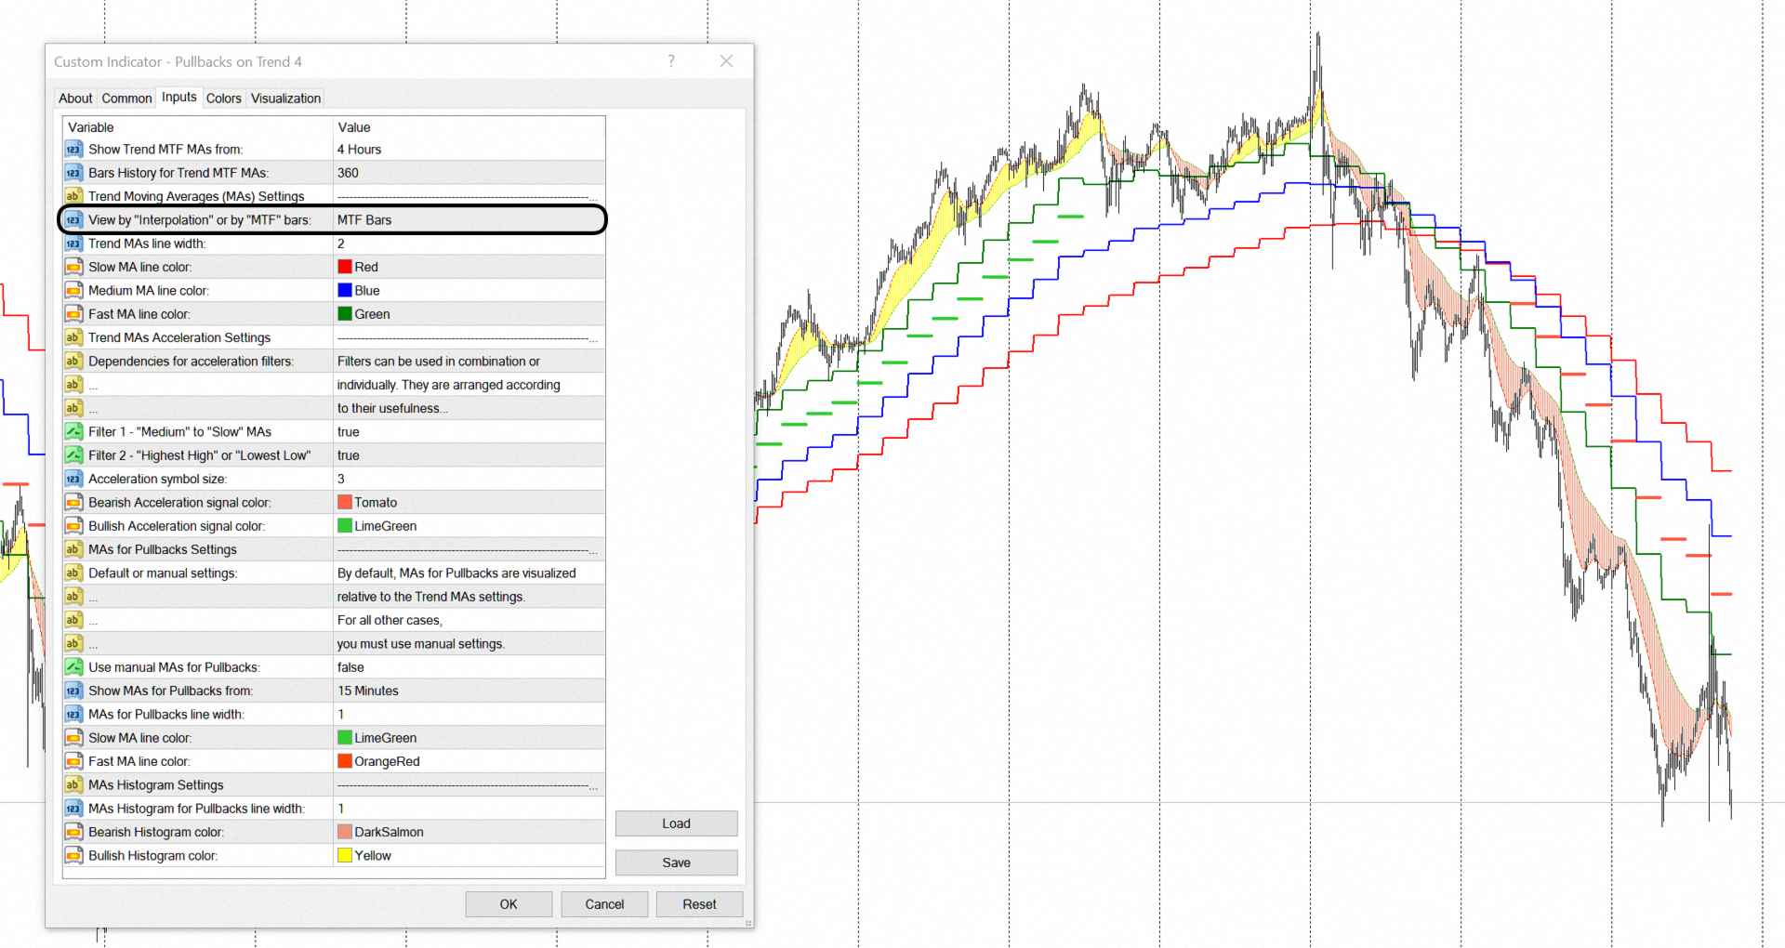Click the string icon beside Trend MAs Acceleration Settings

point(73,337)
